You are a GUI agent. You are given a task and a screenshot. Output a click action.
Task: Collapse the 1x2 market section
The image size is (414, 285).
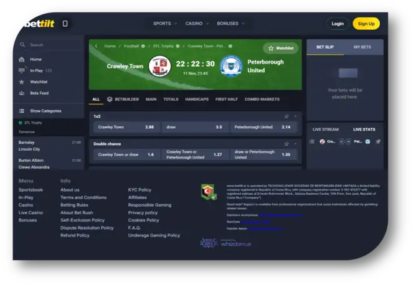[x=296, y=116]
